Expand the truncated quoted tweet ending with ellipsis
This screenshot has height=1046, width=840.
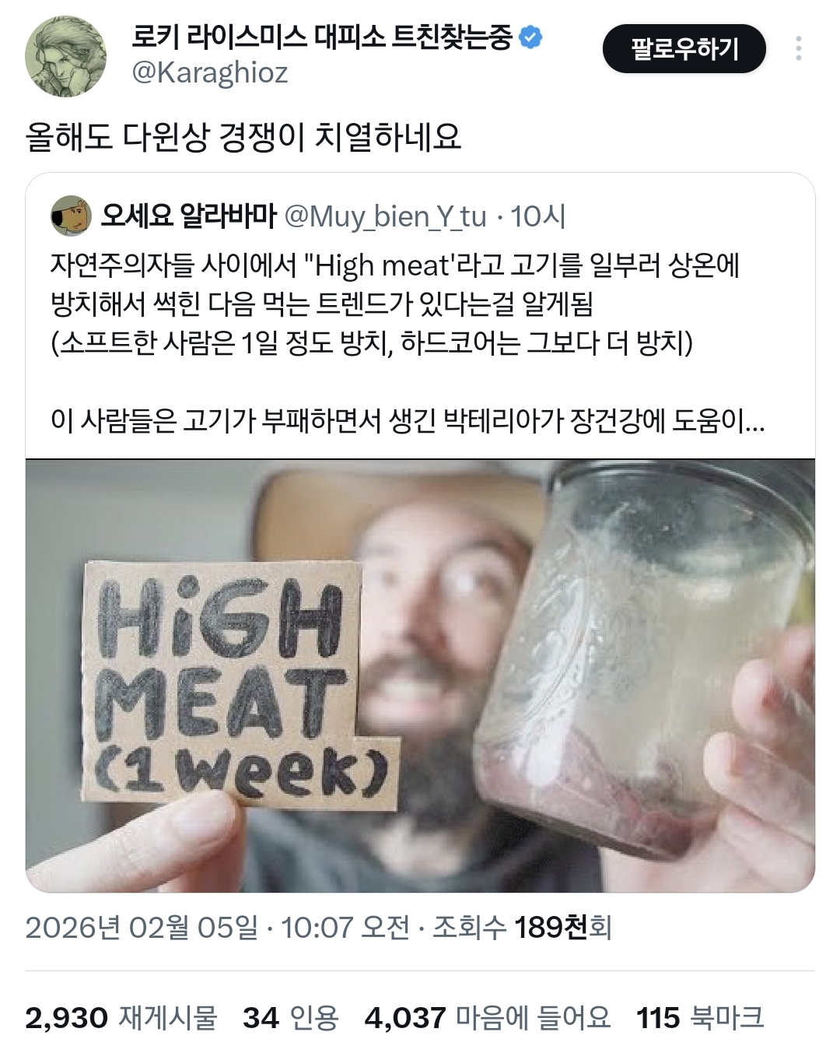408,421
